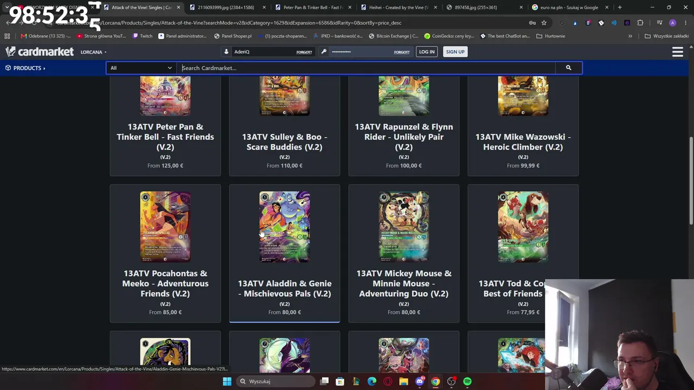Launch Microsoft Store from the taskbar
694x390 pixels.
tap(340, 381)
